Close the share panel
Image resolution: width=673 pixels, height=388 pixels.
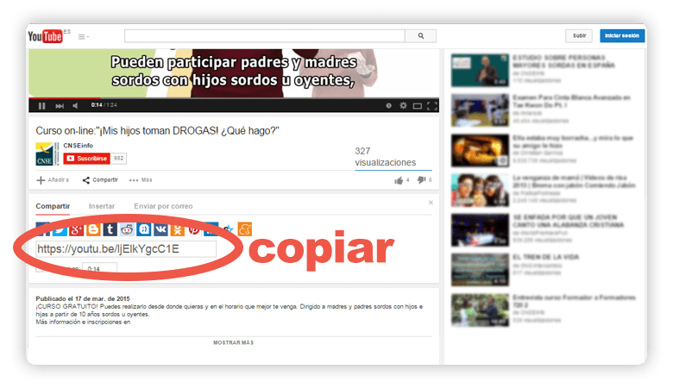[431, 203]
